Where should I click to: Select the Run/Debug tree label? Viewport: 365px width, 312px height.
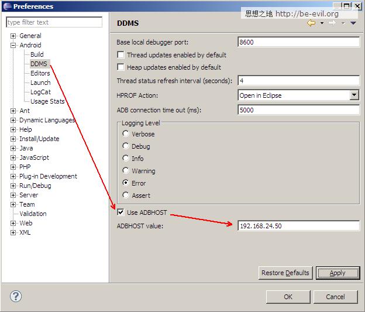click(35, 186)
